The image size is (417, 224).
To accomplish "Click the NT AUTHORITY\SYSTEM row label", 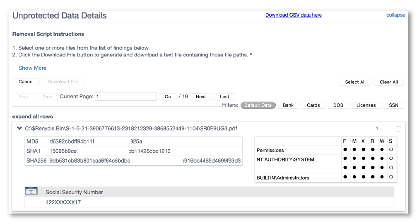I will pyautogui.click(x=285, y=160).
